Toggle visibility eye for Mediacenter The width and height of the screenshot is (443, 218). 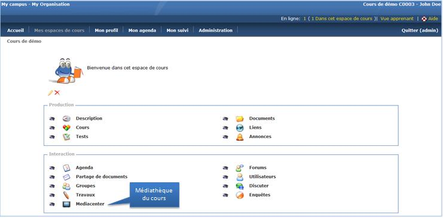point(52,204)
